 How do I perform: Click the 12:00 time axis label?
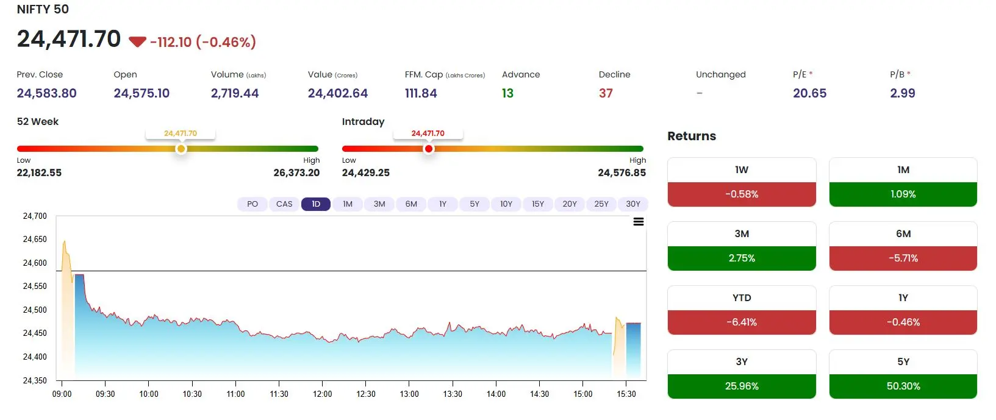click(x=322, y=394)
